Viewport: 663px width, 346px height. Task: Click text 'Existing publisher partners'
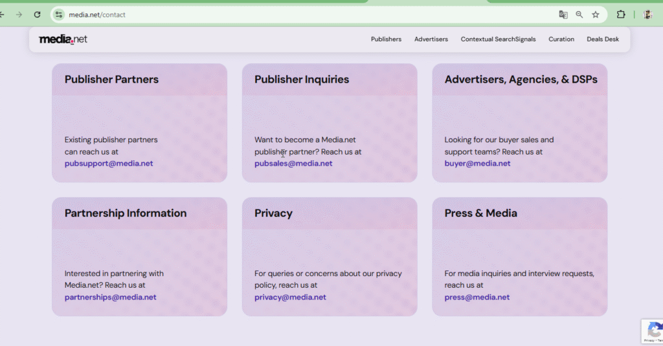tap(111, 140)
